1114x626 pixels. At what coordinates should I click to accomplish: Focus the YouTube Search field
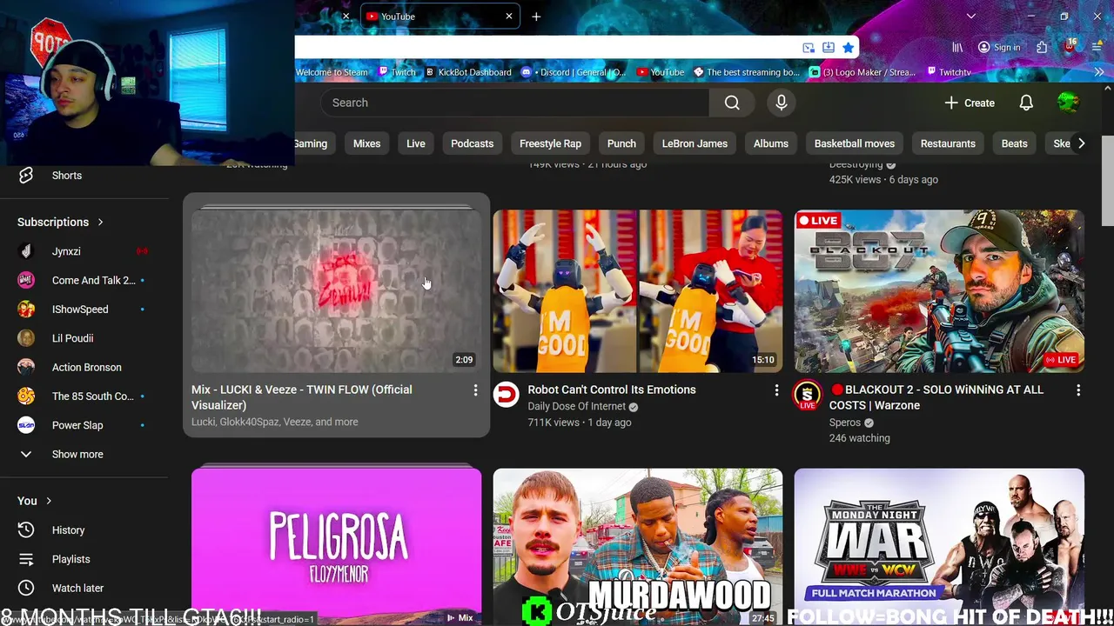click(x=515, y=103)
